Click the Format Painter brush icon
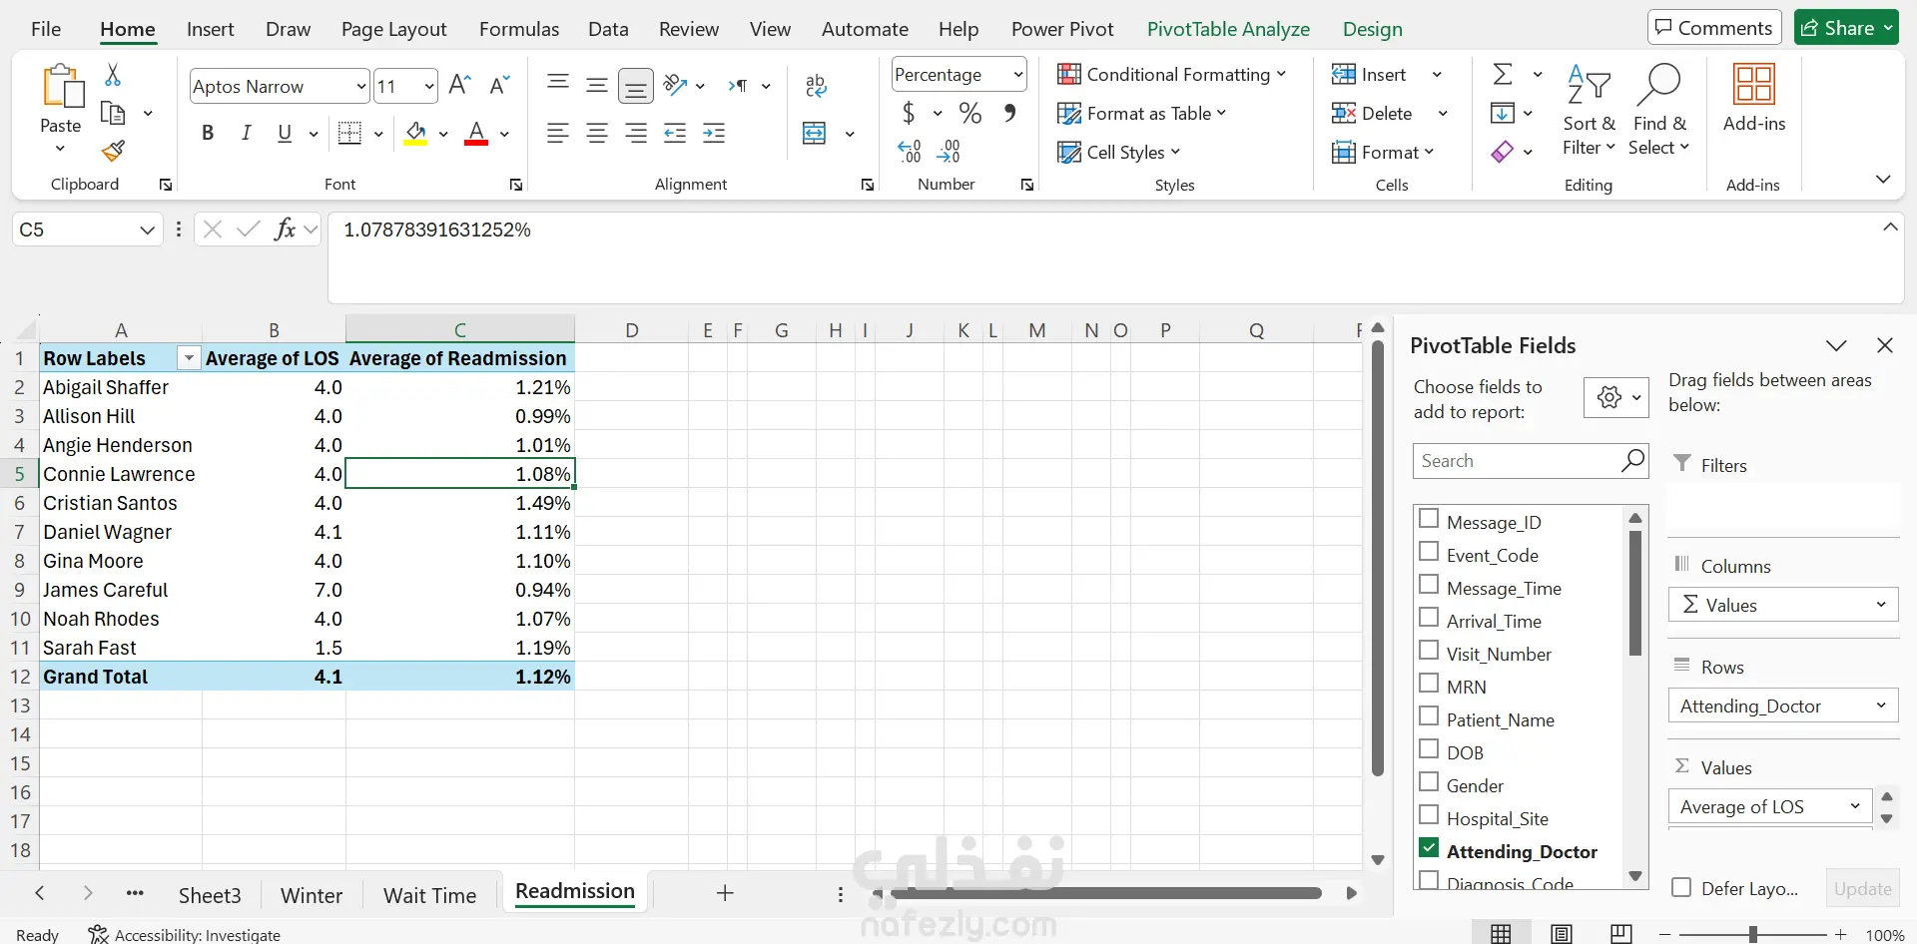 114,151
